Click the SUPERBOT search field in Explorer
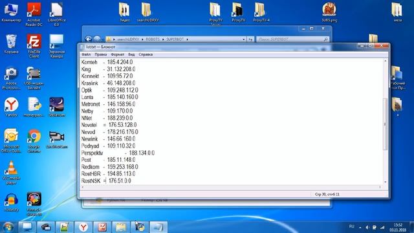Viewport: 414px width, 233px height. click(292, 39)
